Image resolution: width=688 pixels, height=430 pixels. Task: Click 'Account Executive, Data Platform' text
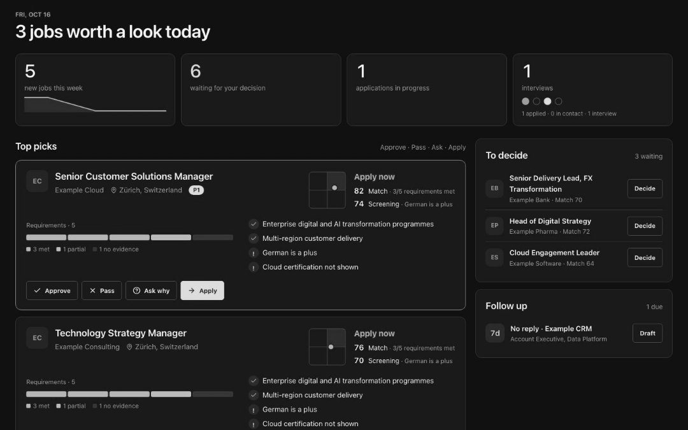tap(559, 339)
